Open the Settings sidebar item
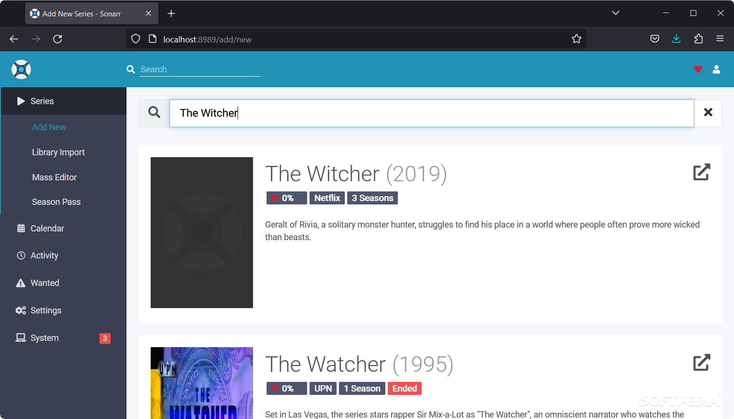This screenshot has height=419, width=734. pos(64,311)
